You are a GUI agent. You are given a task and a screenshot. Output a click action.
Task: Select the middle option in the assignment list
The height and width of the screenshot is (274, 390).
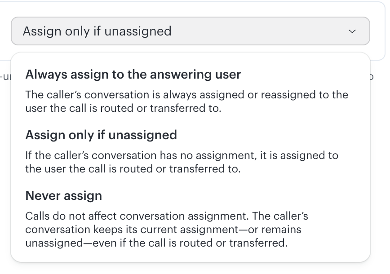coord(101,135)
